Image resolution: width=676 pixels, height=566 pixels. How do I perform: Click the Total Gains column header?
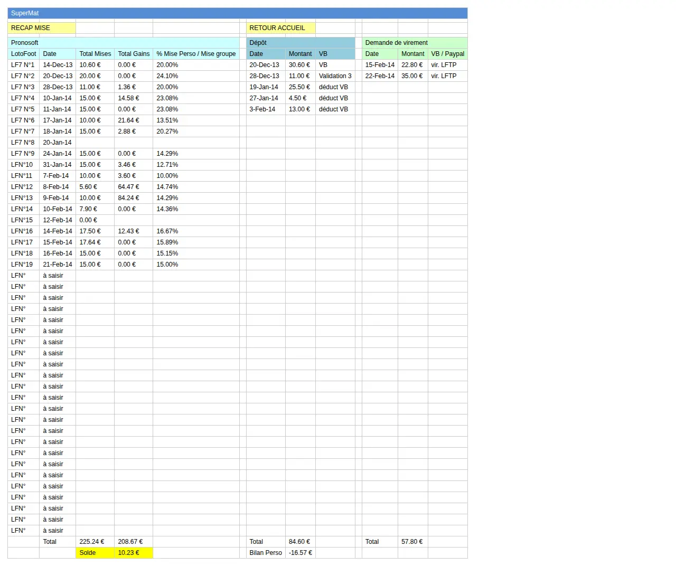[134, 54]
